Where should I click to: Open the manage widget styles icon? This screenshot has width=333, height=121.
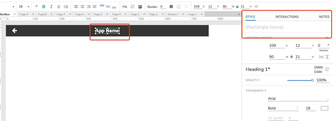coord(327,69)
